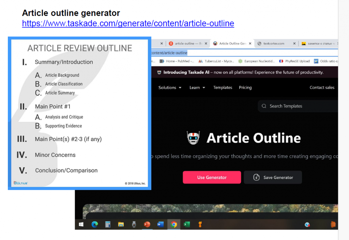Image resolution: width=349 pixels, height=240 pixels.
Task: Open Excel from the taskbar
Action: click(187, 224)
